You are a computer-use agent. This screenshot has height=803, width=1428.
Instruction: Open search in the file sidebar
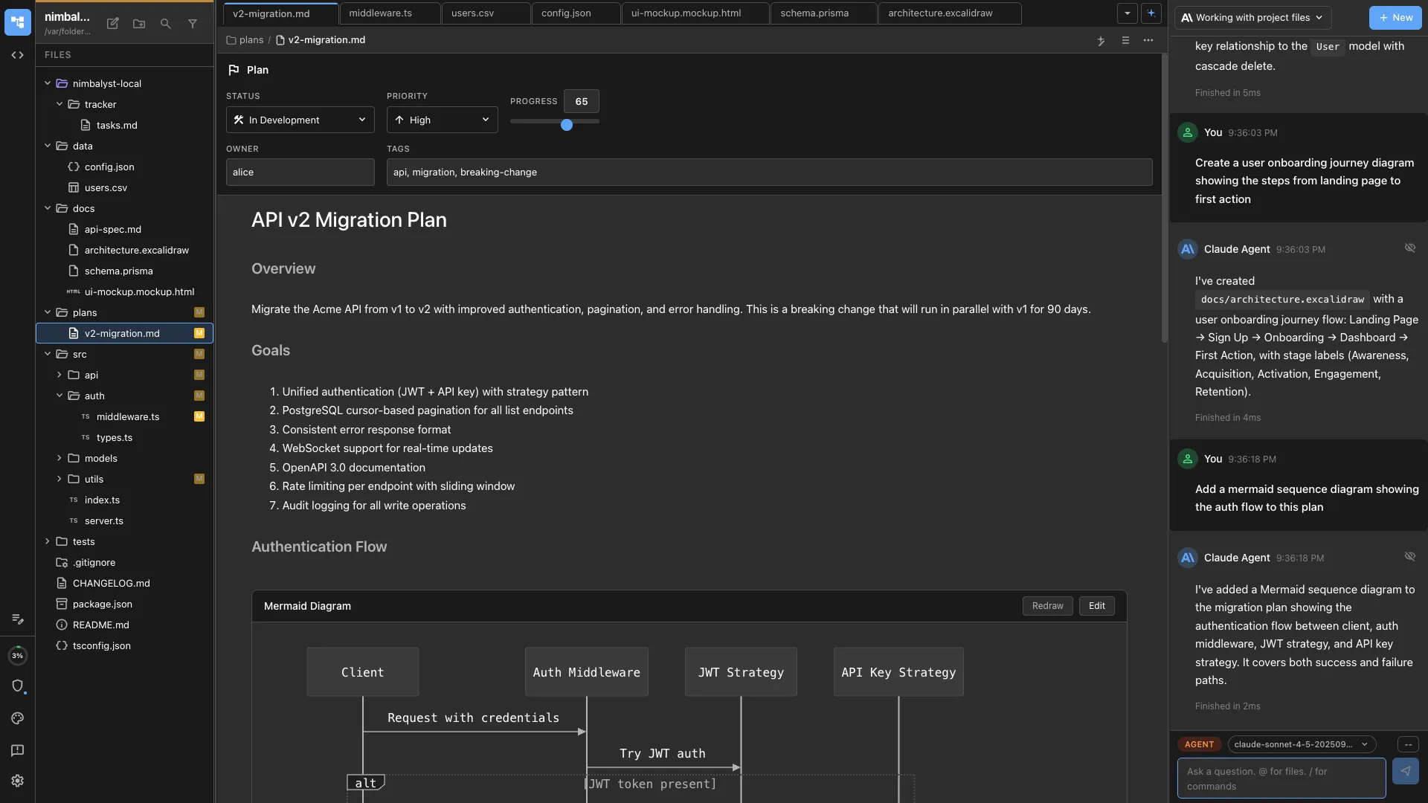[x=165, y=24]
